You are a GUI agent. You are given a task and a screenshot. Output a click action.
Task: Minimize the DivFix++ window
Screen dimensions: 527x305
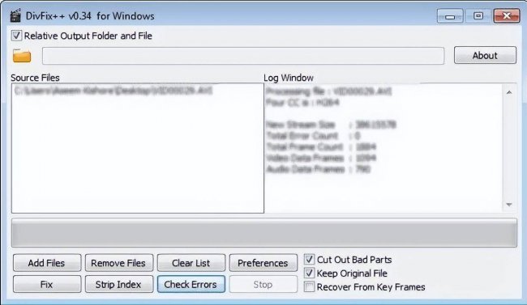click(x=450, y=16)
